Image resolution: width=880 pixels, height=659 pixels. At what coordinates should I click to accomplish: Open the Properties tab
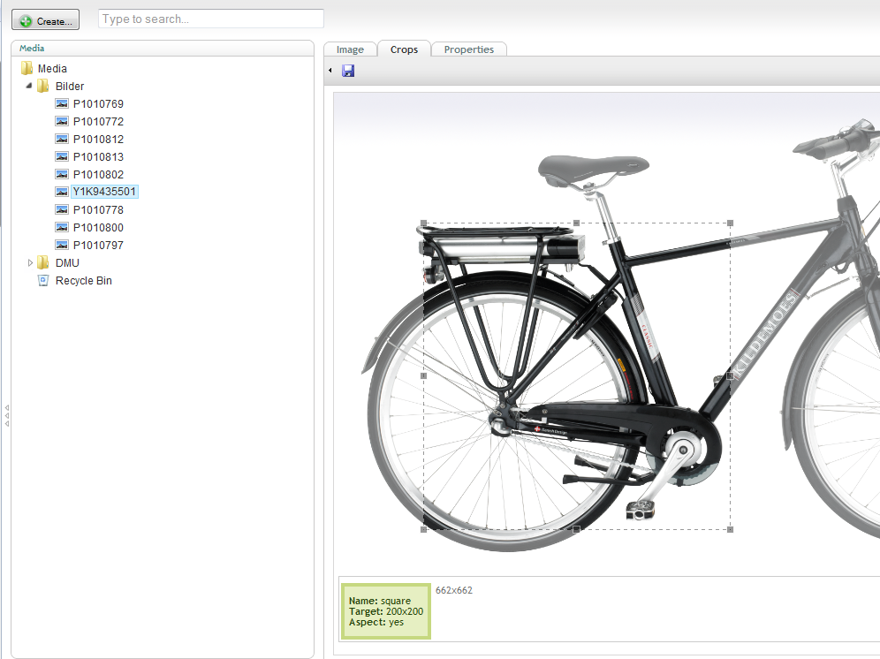pyautogui.click(x=468, y=49)
